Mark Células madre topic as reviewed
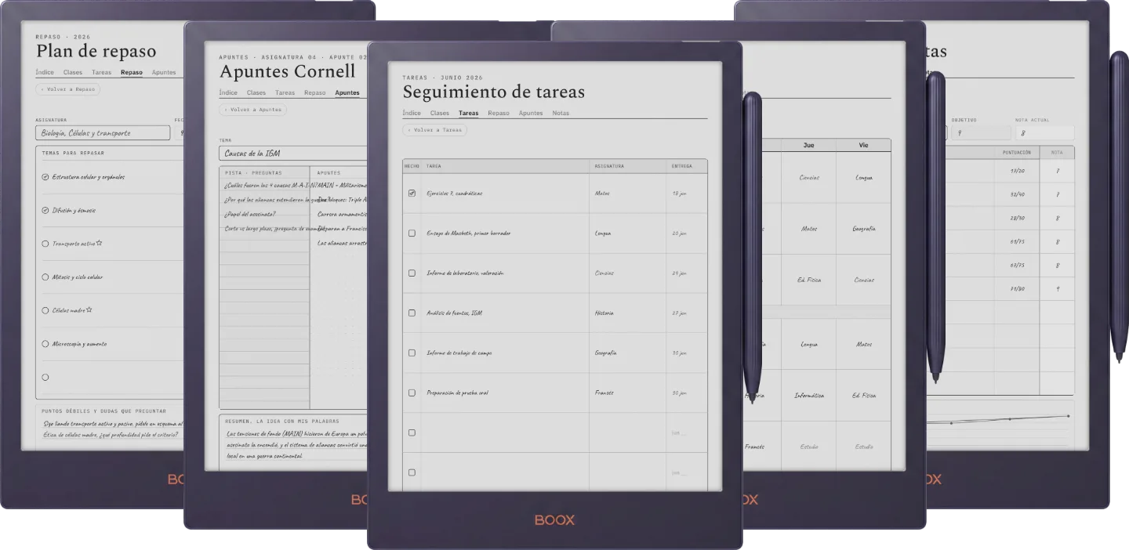This screenshot has width=1129, height=550. [45, 310]
